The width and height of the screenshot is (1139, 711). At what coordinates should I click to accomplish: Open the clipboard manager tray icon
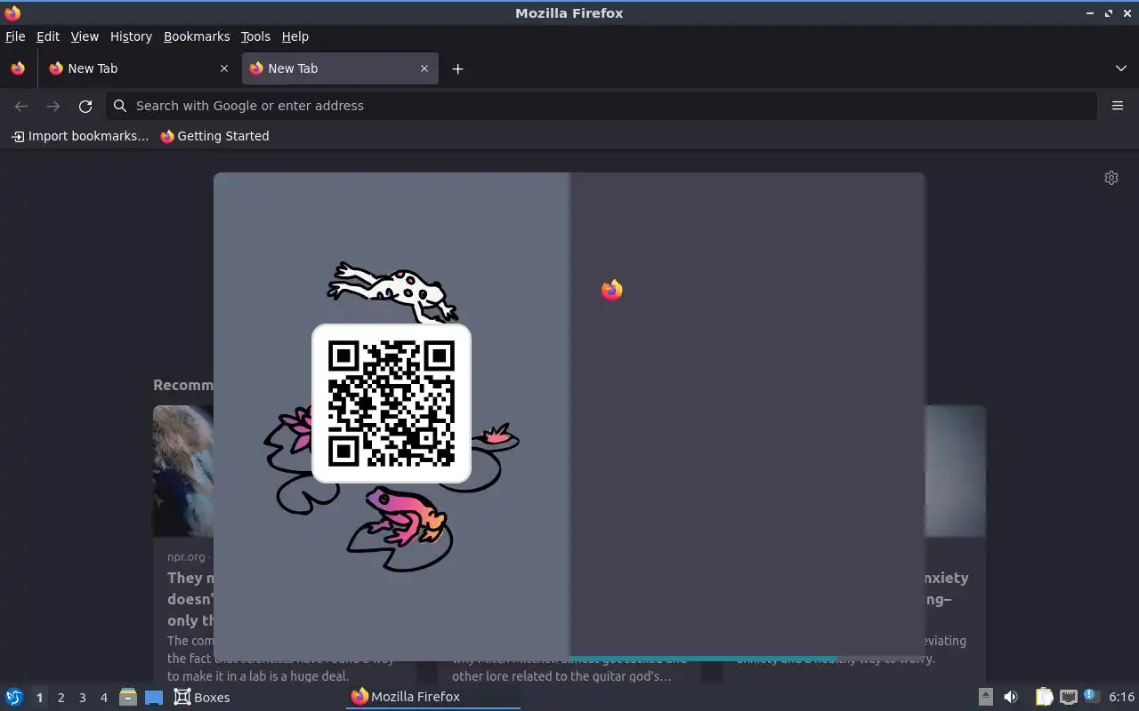1044,697
